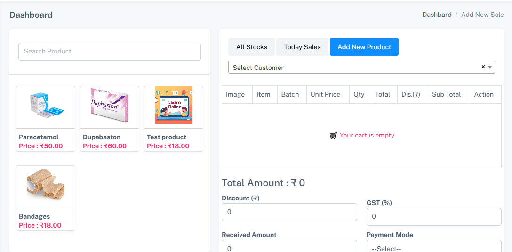Click the Dupabaston price label

point(104,146)
